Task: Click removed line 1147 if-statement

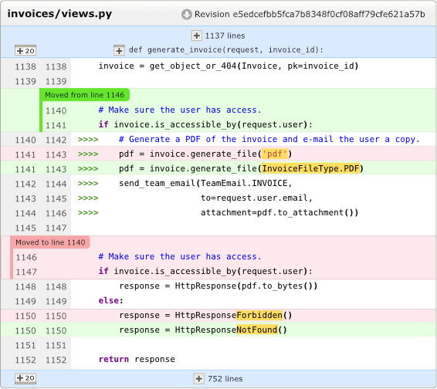Action: point(205,272)
